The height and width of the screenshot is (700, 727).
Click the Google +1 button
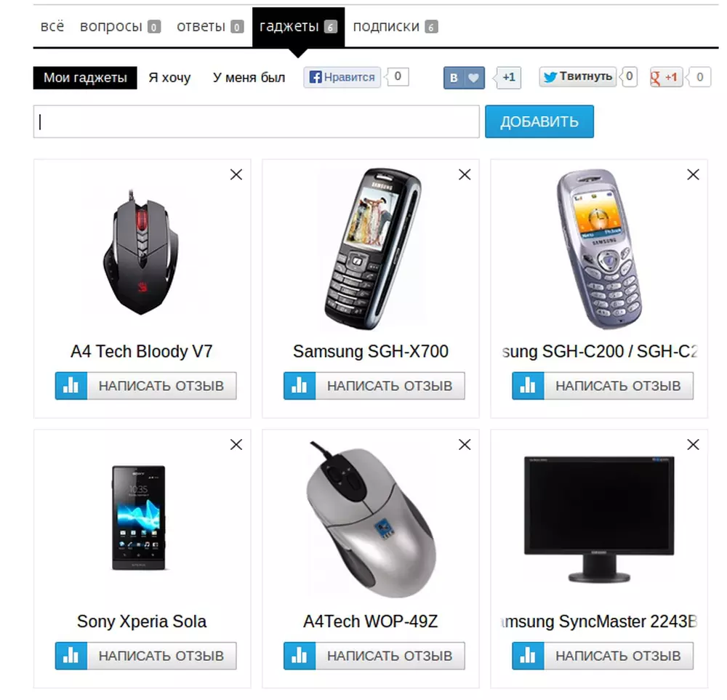click(x=666, y=77)
